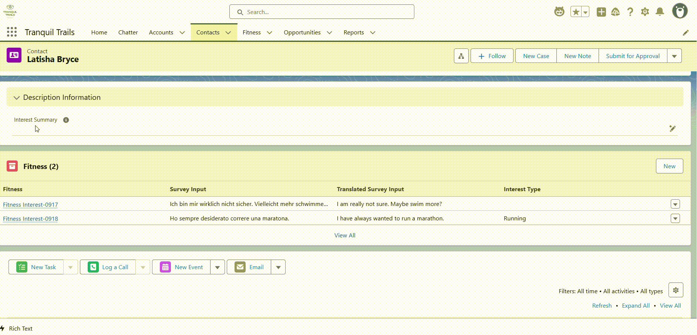Click the Favorites star icon
This screenshot has height=335, width=697.
point(576,12)
